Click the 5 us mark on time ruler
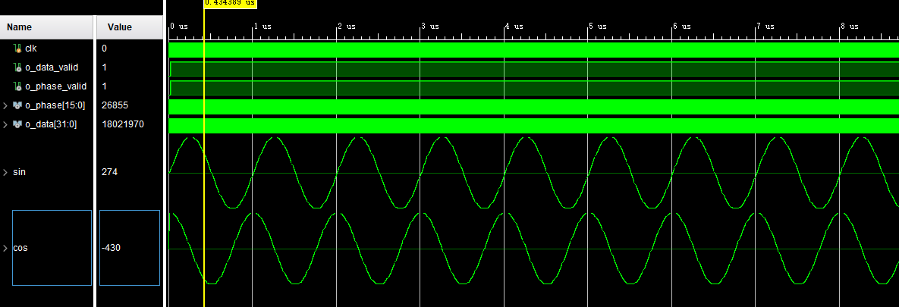The width and height of the screenshot is (899, 307). click(x=598, y=27)
